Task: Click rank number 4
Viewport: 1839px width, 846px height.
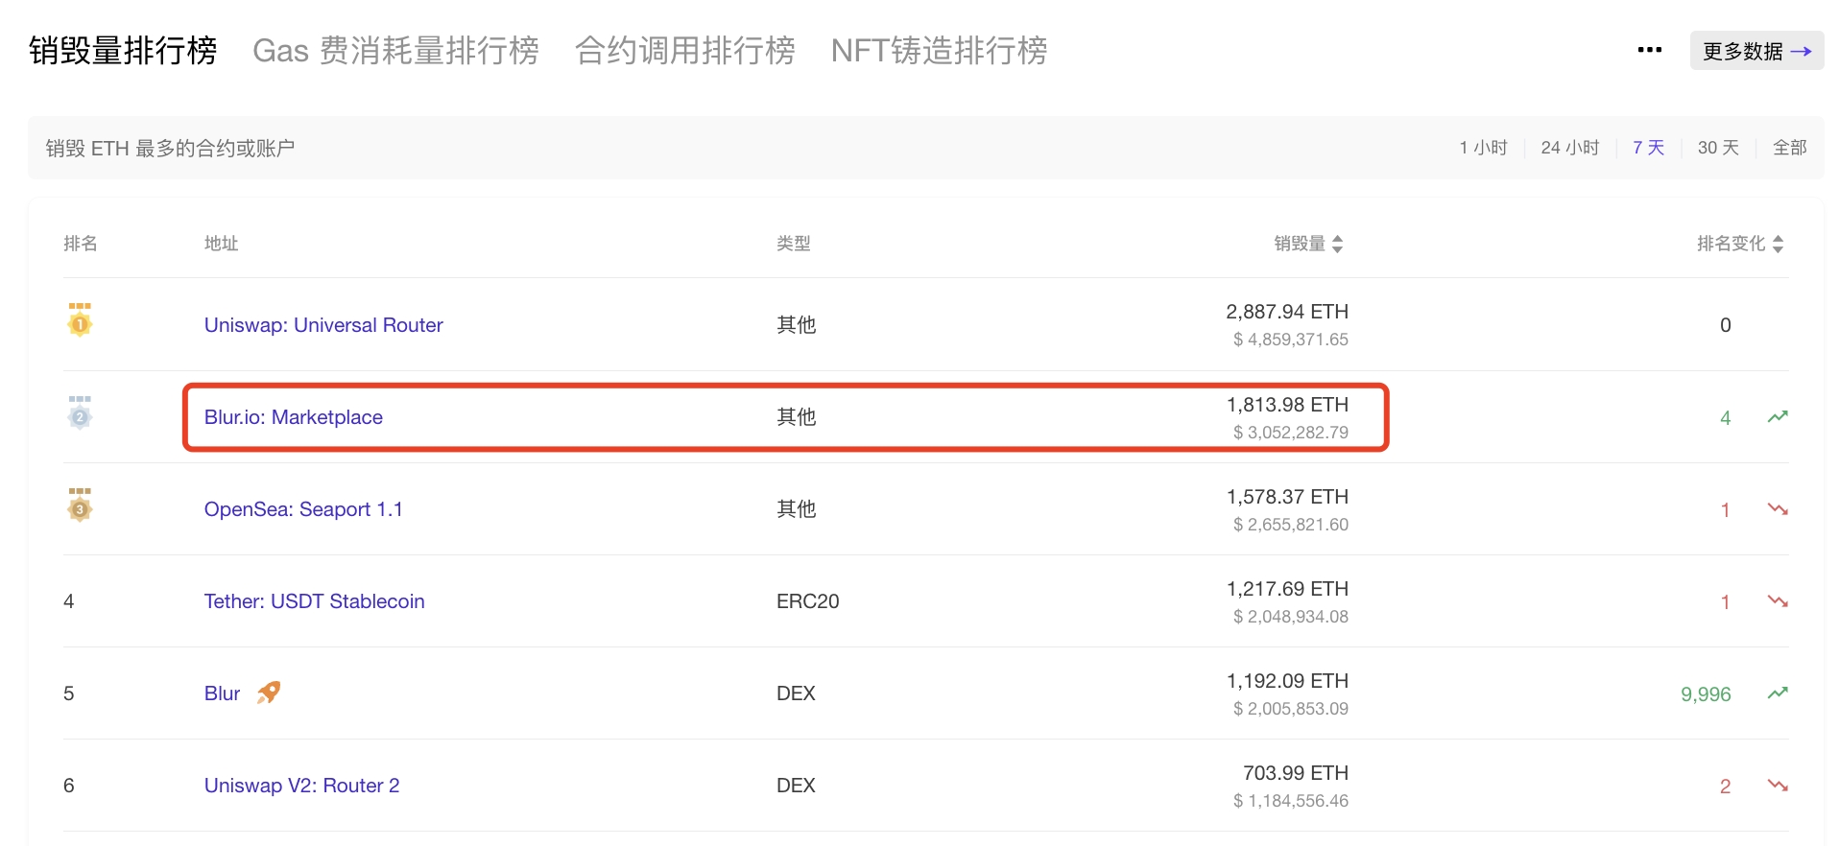Action: [69, 601]
